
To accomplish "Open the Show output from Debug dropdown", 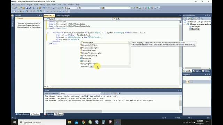I will pyautogui.click(x=80, y=93).
